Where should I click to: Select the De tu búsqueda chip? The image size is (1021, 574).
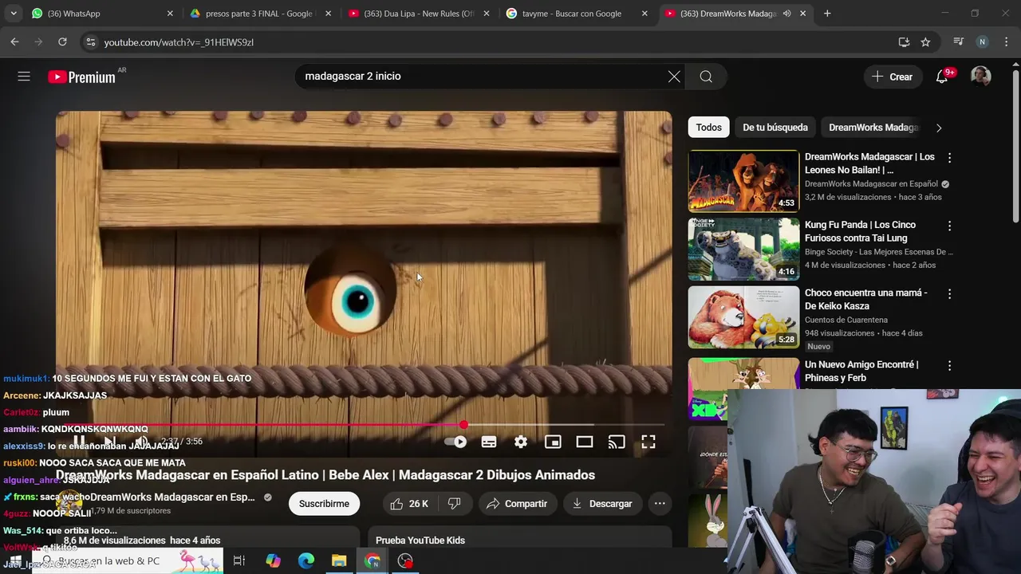coord(775,128)
